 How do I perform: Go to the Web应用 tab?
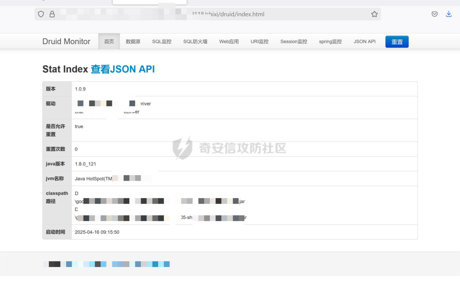229,42
